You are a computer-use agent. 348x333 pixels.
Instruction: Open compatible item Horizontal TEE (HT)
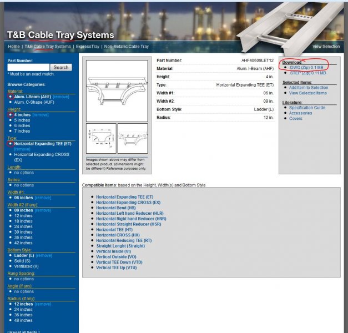click(x=114, y=230)
